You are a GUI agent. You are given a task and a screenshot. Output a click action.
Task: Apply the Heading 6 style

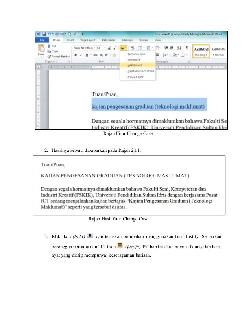201,52
